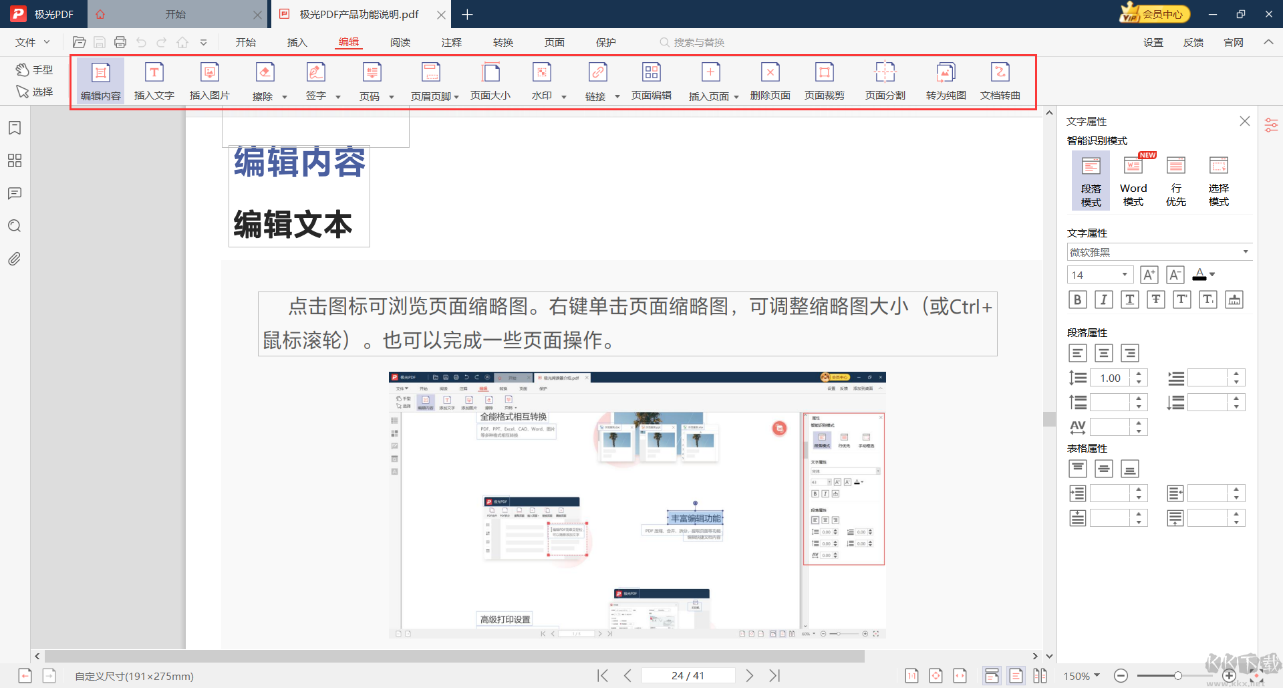This screenshot has width=1283, height=688.
Task: Go to the next page arrow
Action: point(750,676)
